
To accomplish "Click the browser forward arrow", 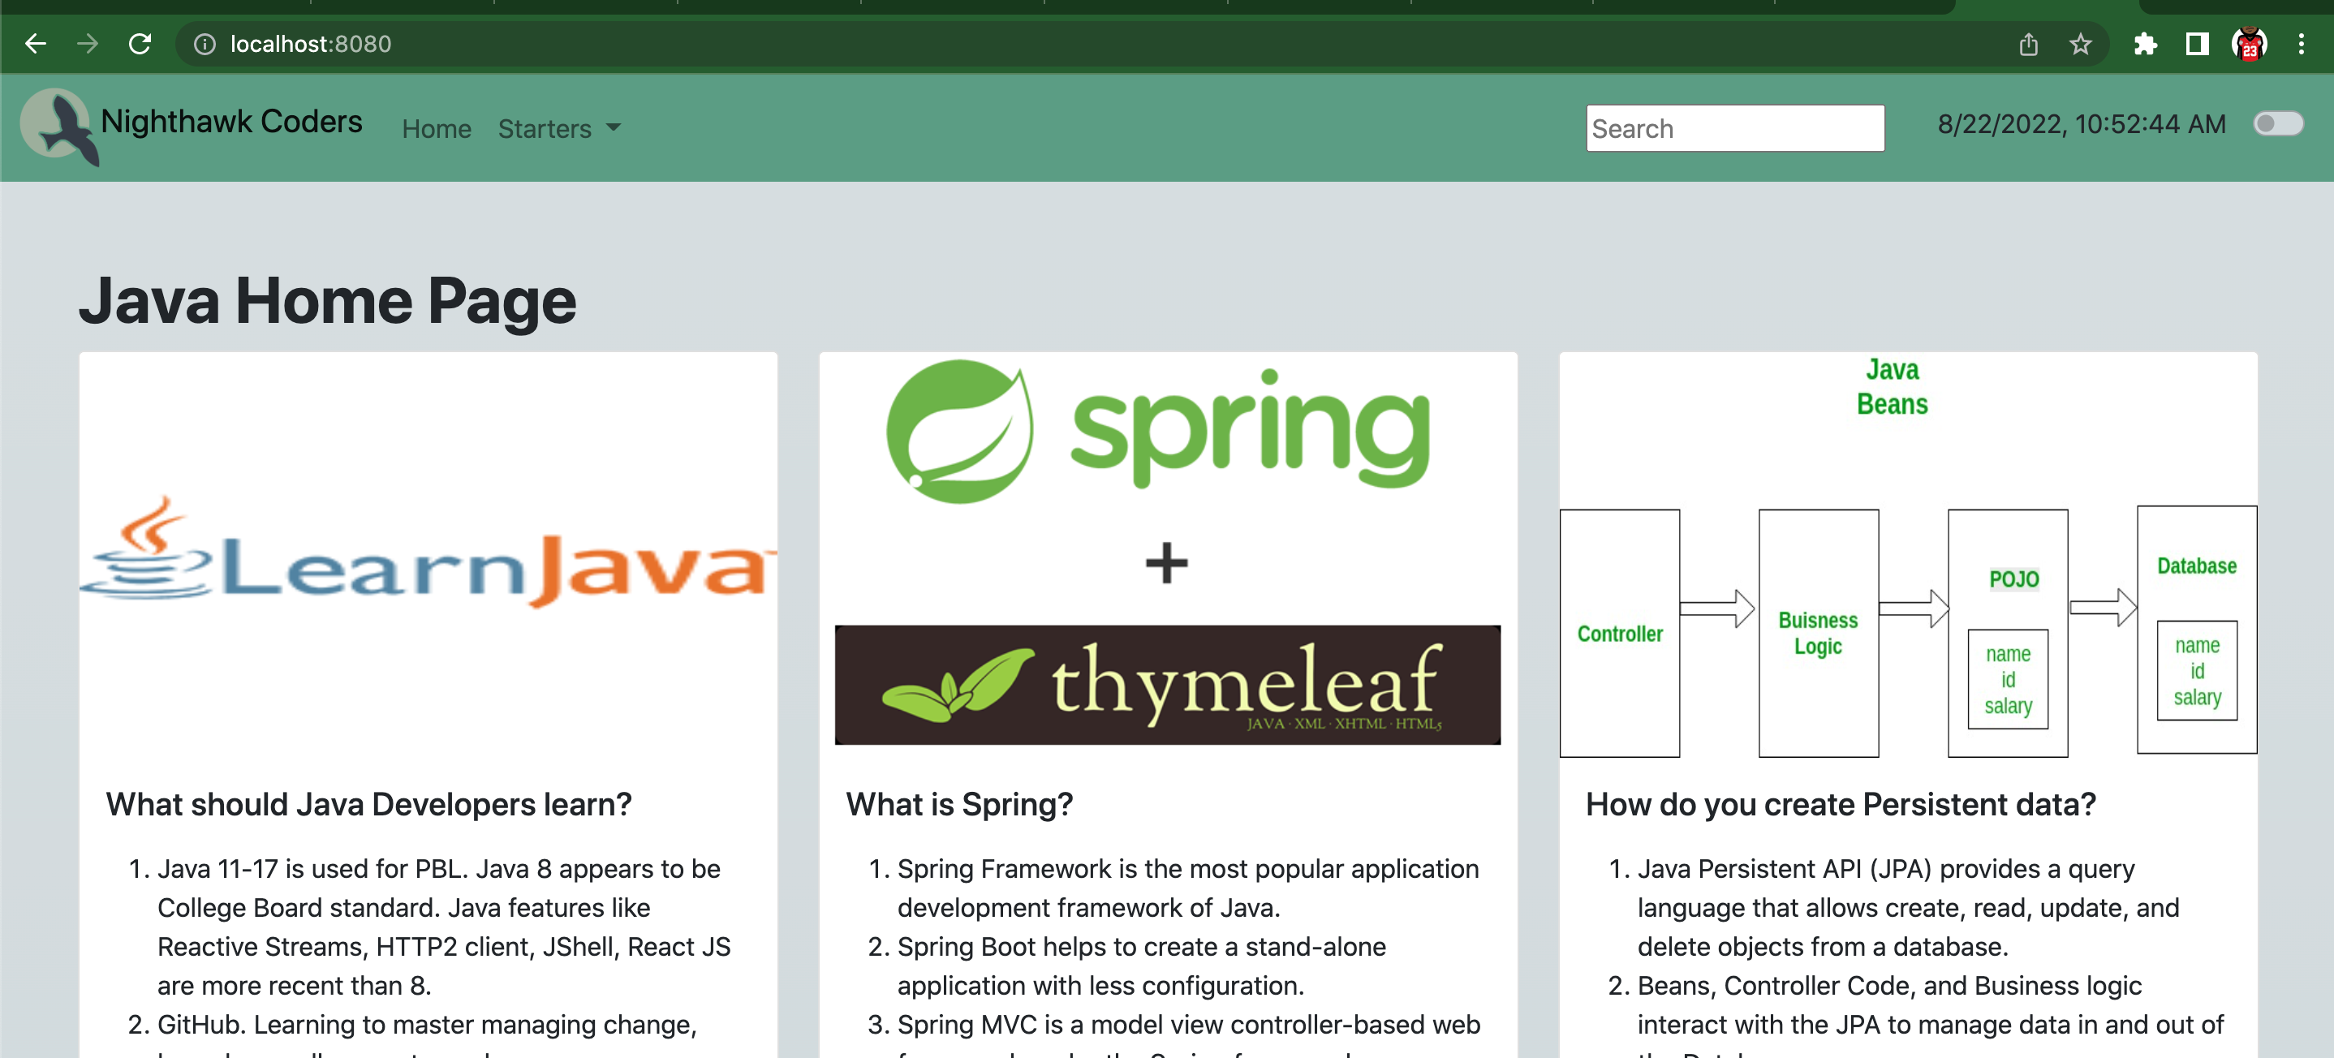I will [87, 44].
